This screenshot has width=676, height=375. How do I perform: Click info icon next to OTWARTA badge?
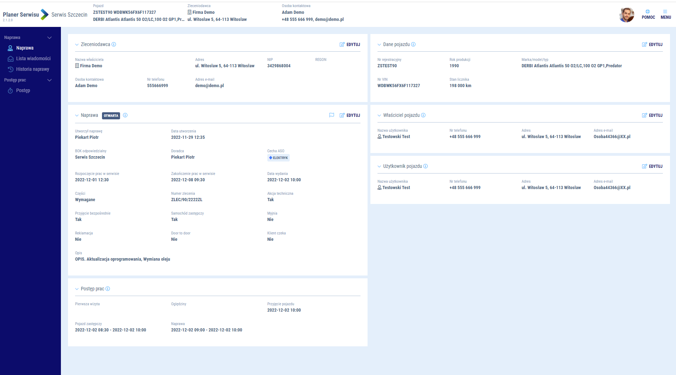click(x=125, y=115)
